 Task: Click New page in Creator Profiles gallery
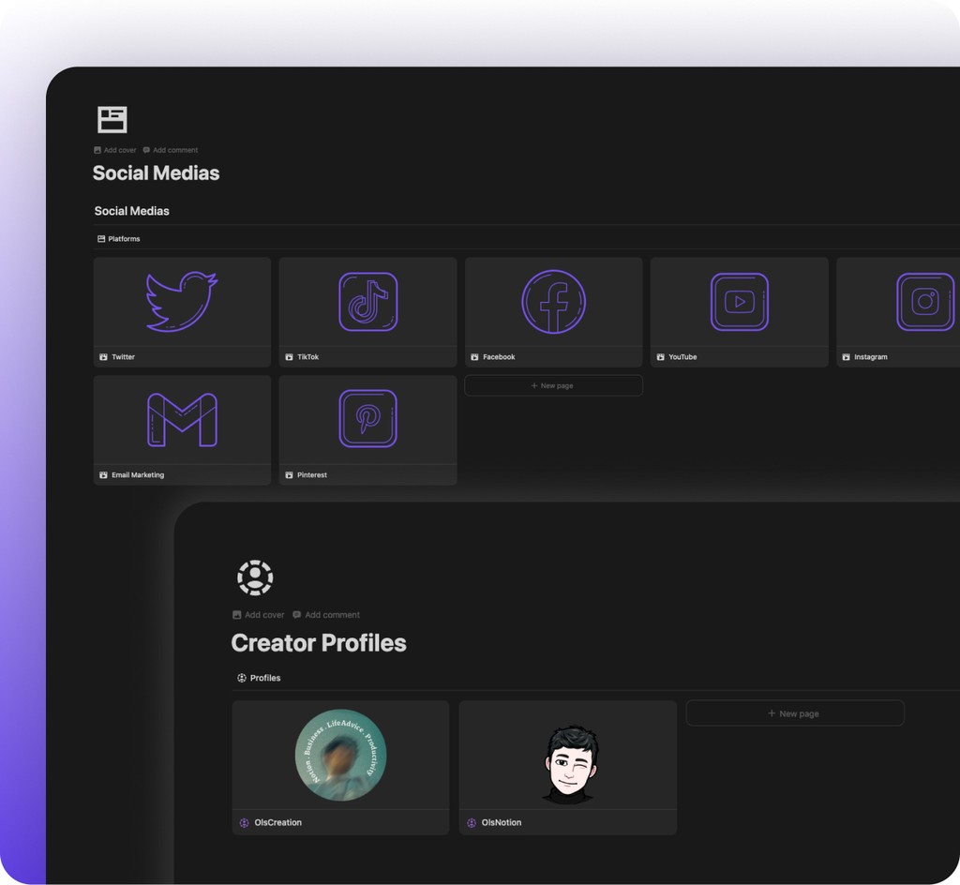coord(794,712)
